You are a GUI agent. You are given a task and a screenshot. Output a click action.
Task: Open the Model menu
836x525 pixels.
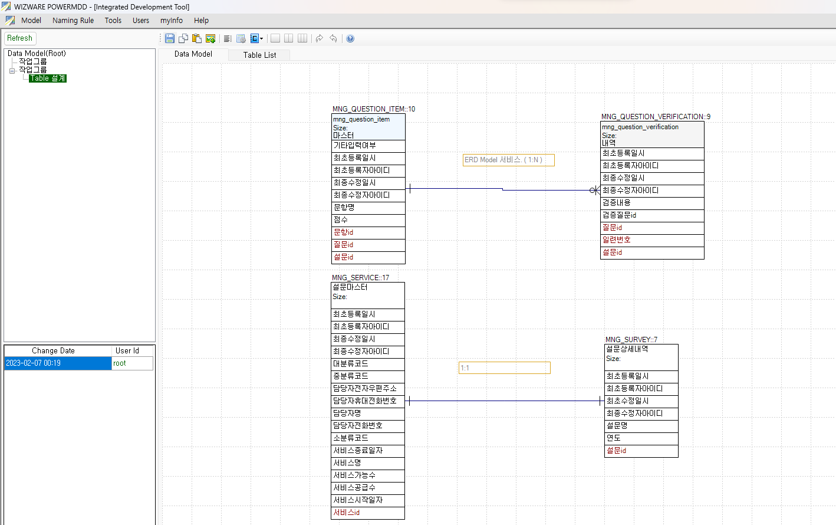point(31,20)
